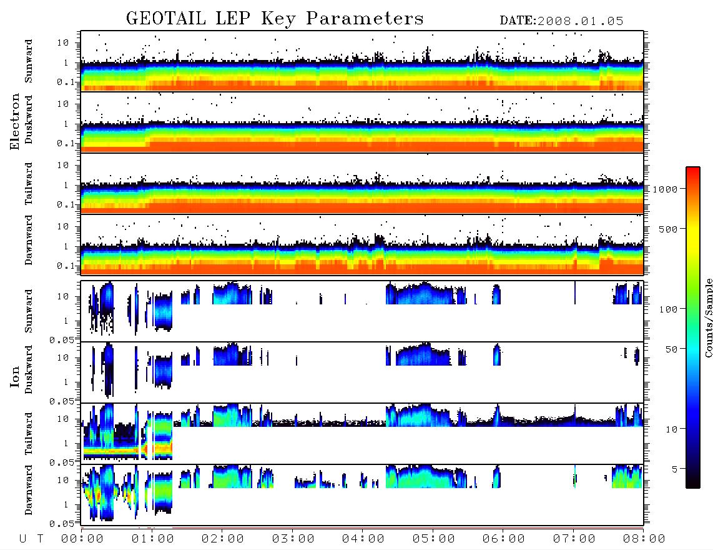
Task: Click the DATE:2008.01.05 label
Action: click(561, 21)
